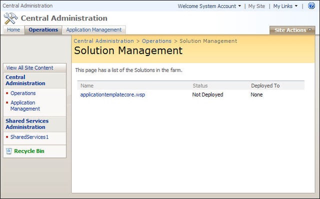Click the Name column header
This screenshot has width=320, height=199.
(87, 85)
